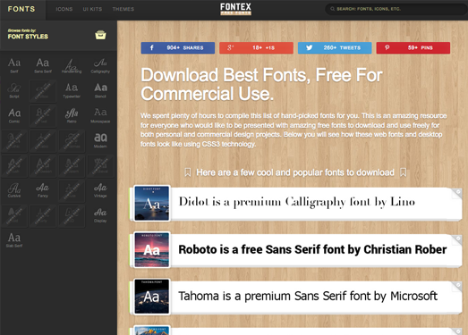Open the Themes tab
The image size is (468, 335).
pyautogui.click(x=123, y=9)
